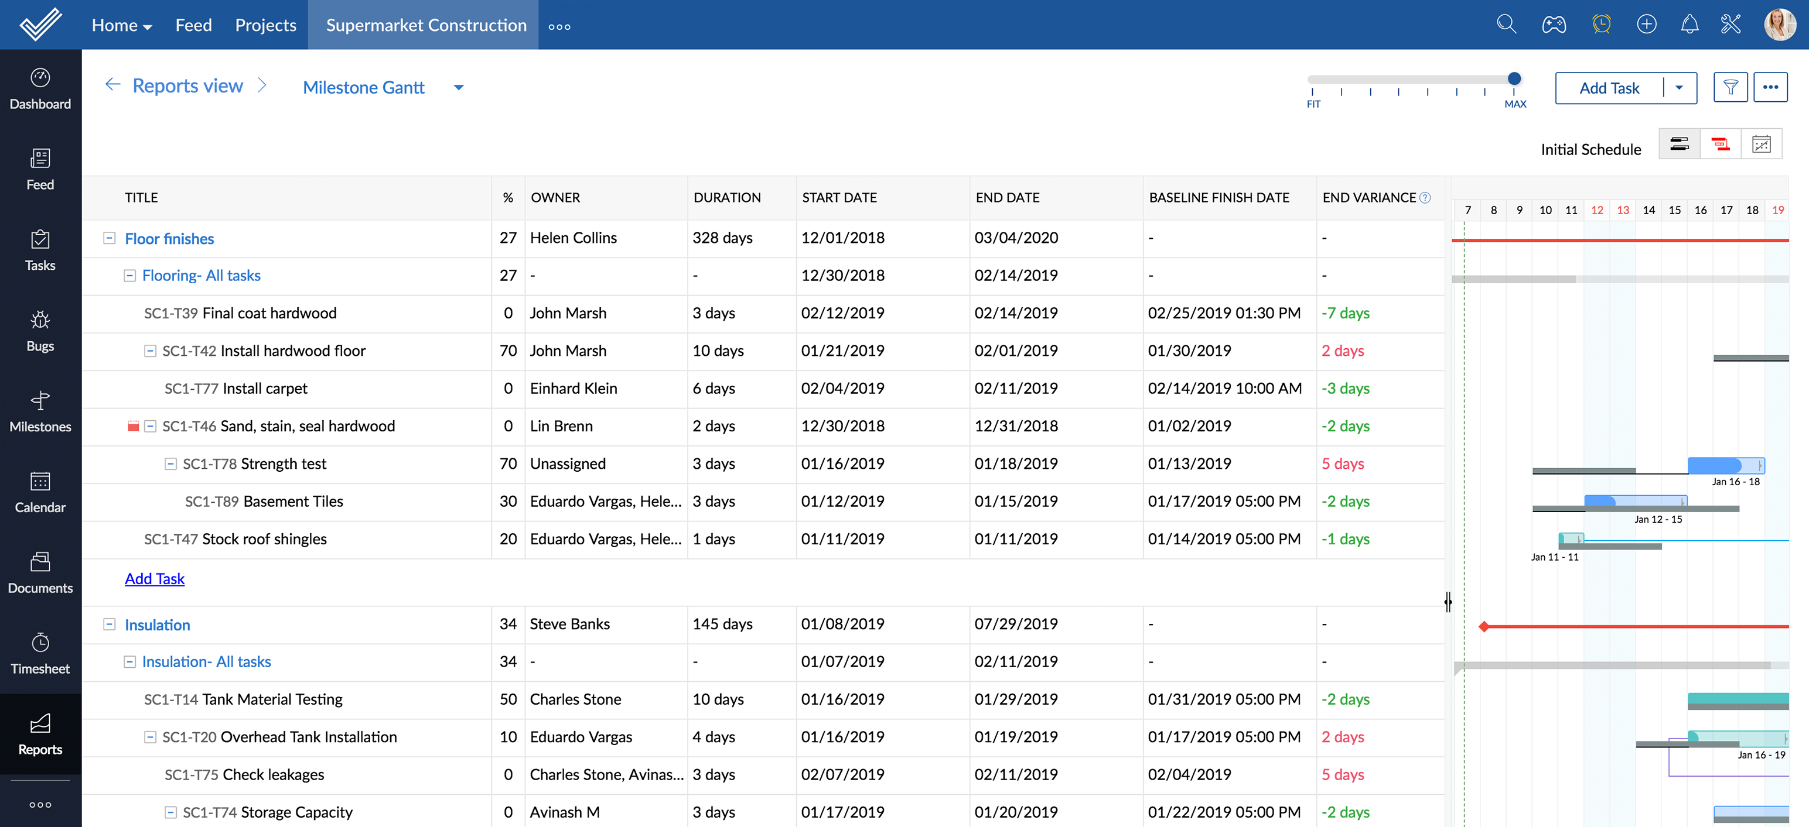The height and width of the screenshot is (827, 1809).
Task: Go back to Reports view
Action: pos(187,85)
